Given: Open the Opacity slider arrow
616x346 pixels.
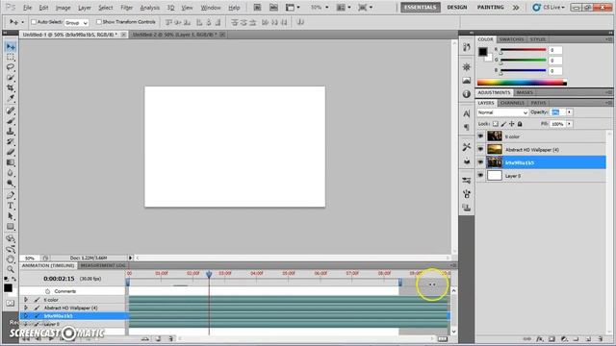Looking at the screenshot, I should [x=569, y=112].
